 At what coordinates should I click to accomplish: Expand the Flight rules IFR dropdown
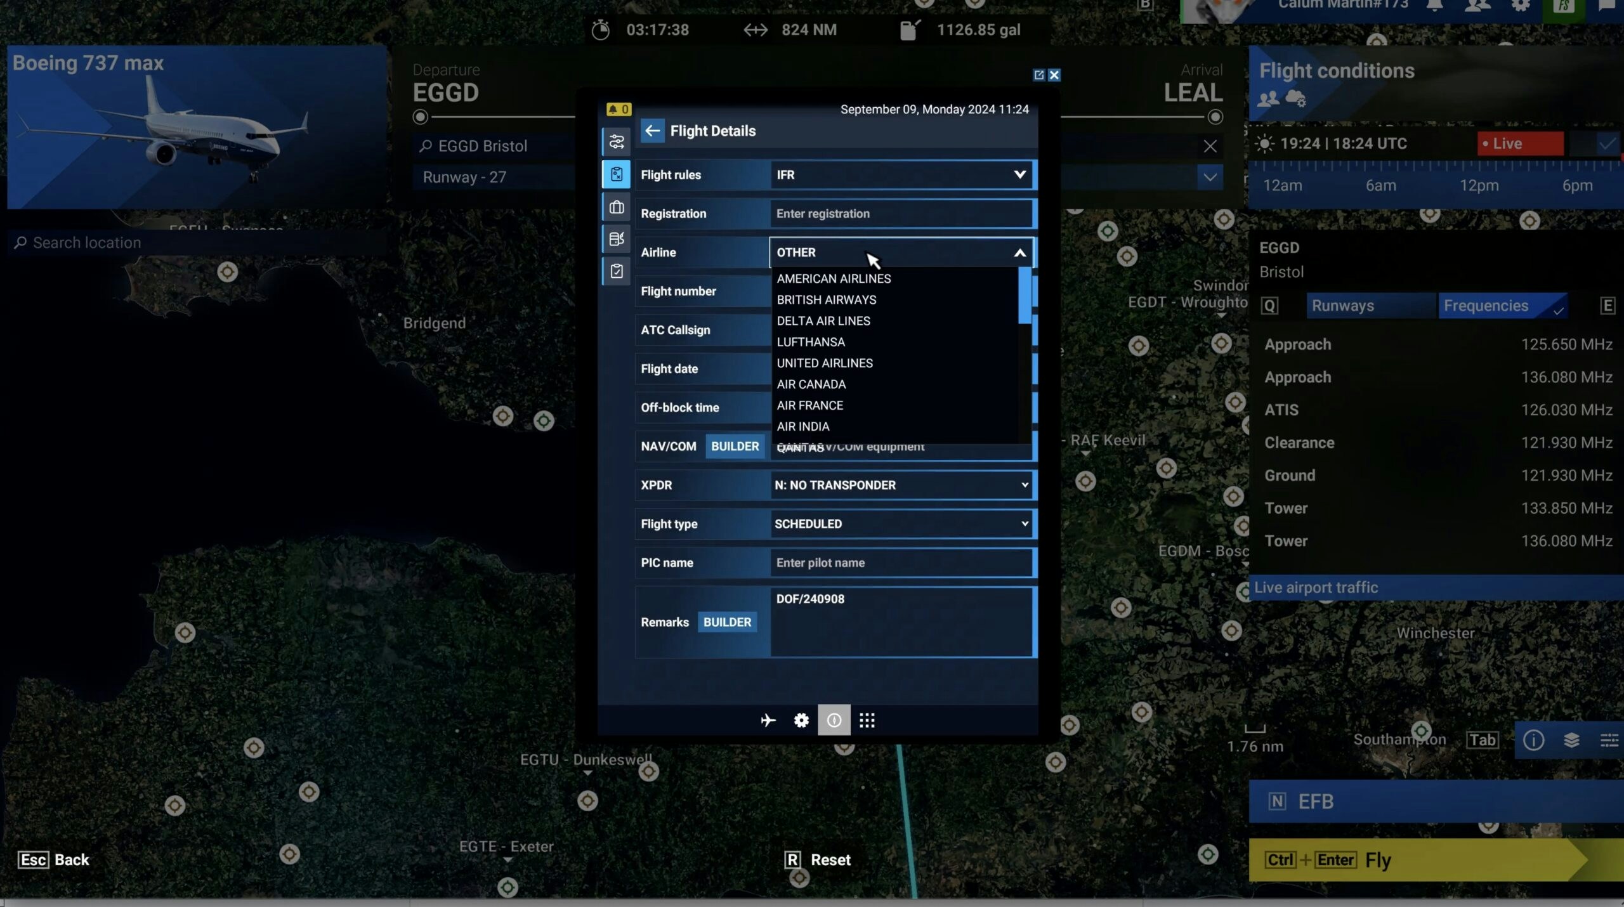point(901,174)
